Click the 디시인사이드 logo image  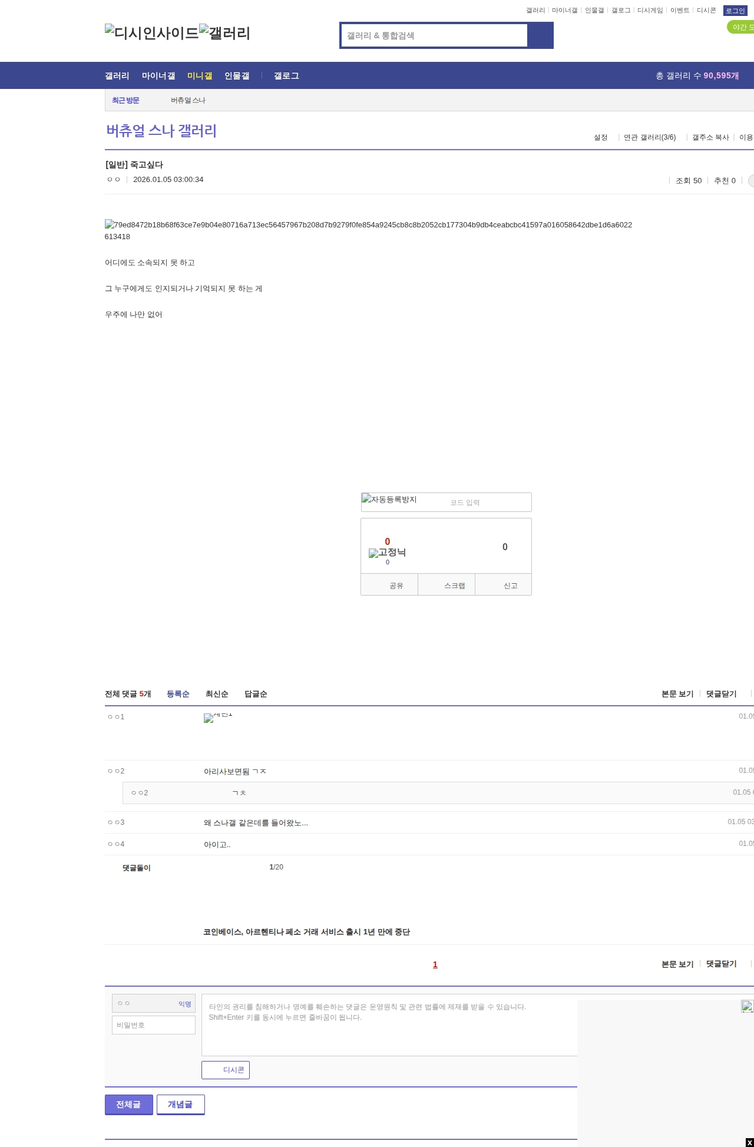coord(152,33)
